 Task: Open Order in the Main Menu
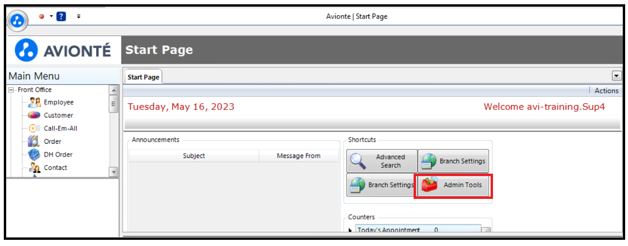coord(53,141)
